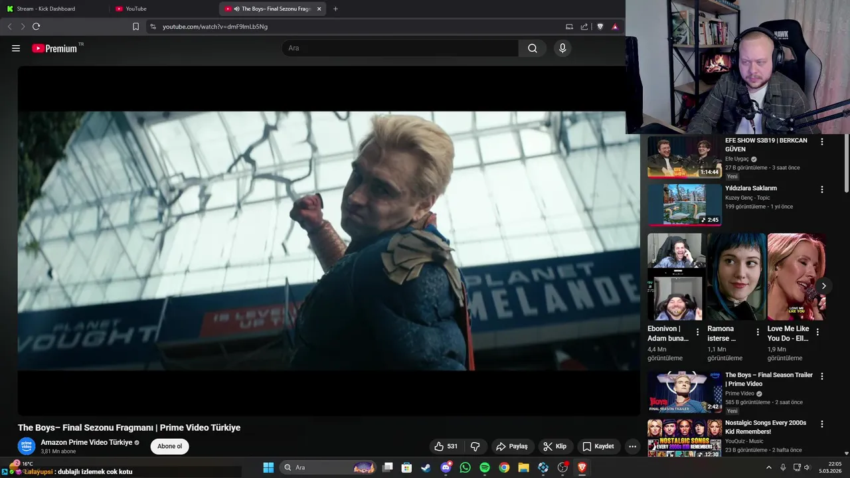Save the video with Kaydet
Viewport: 850px width, 478px height.
point(598,446)
